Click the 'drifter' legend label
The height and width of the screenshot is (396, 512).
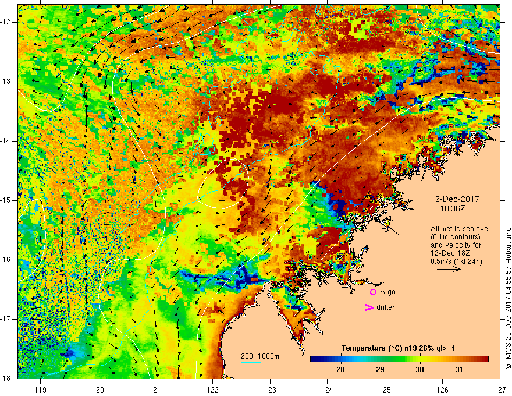tap(385, 307)
